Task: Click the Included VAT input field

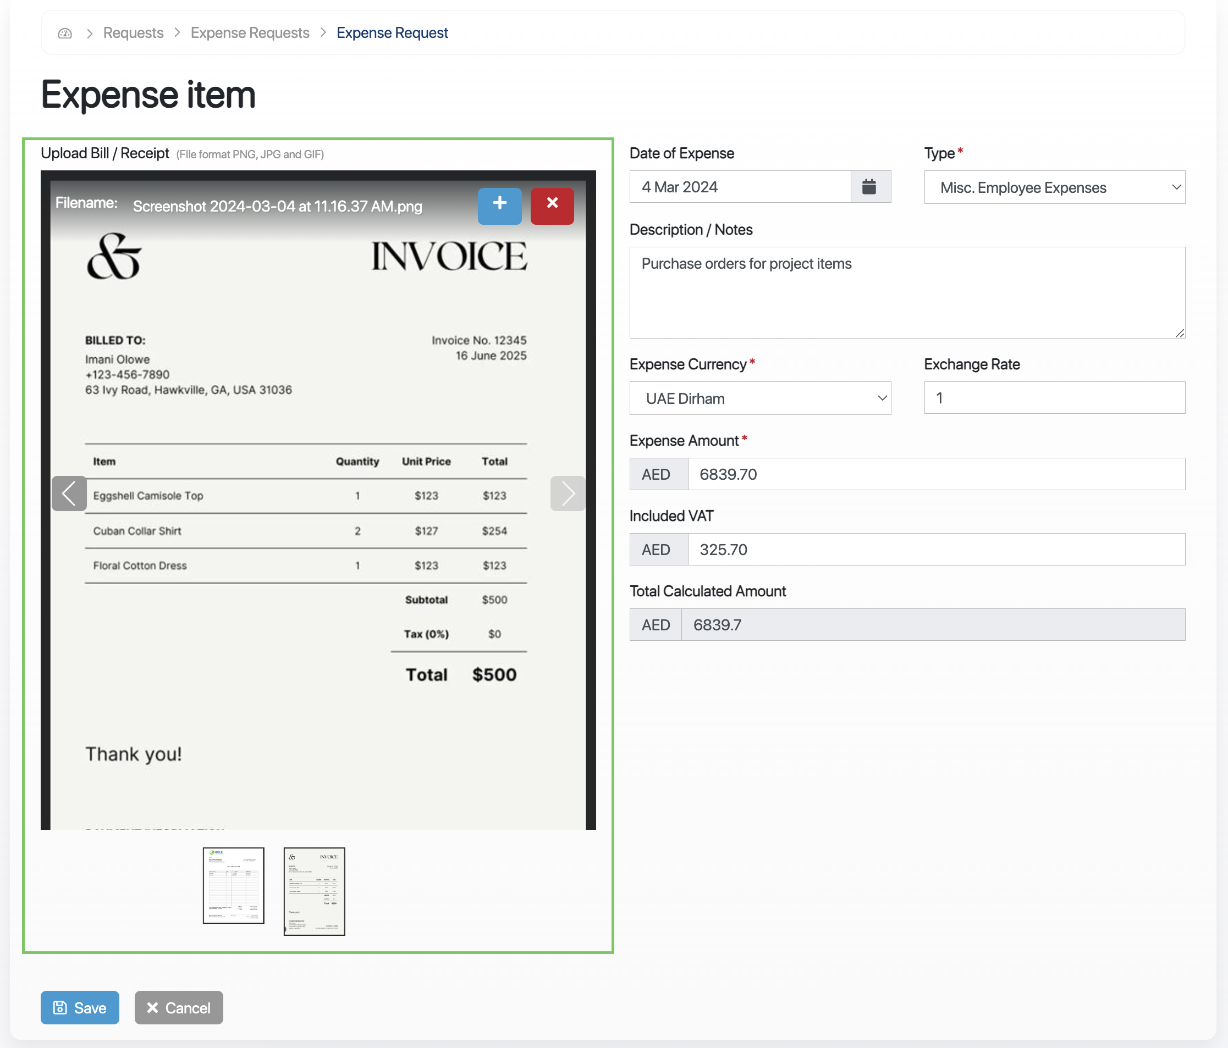Action: (935, 550)
